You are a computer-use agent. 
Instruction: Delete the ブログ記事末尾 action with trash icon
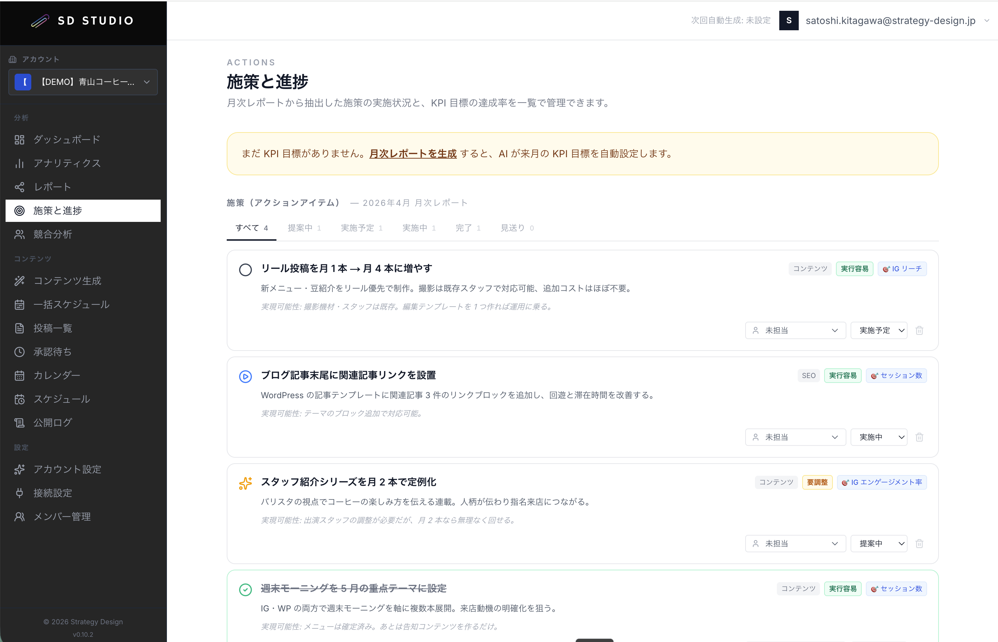[920, 437]
